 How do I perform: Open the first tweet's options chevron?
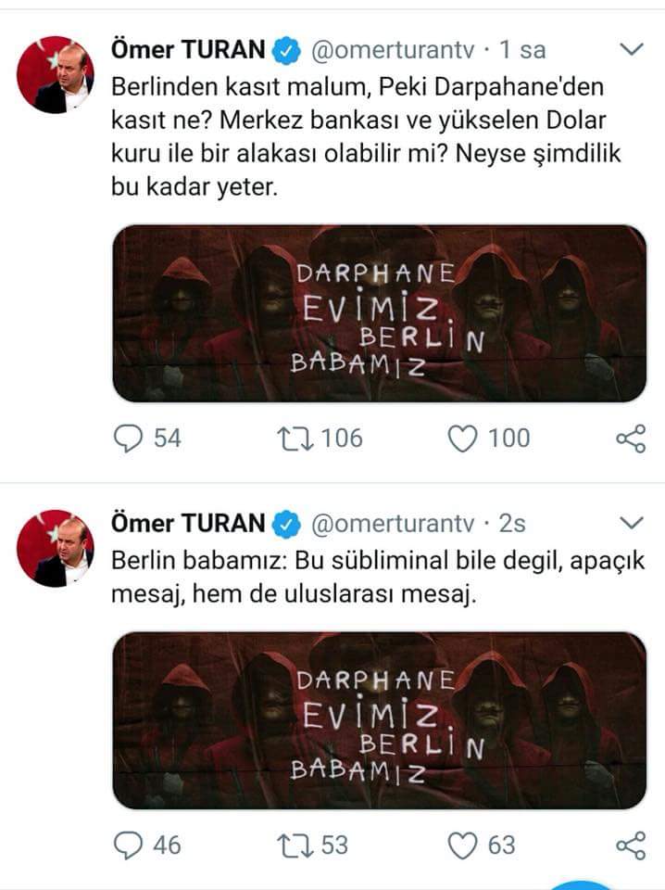pyautogui.click(x=630, y=49)
